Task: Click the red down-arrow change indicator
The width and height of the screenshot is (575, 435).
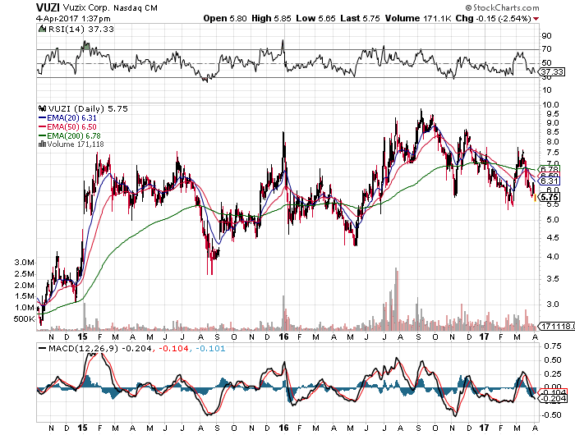Action: [x=536, y=19]
